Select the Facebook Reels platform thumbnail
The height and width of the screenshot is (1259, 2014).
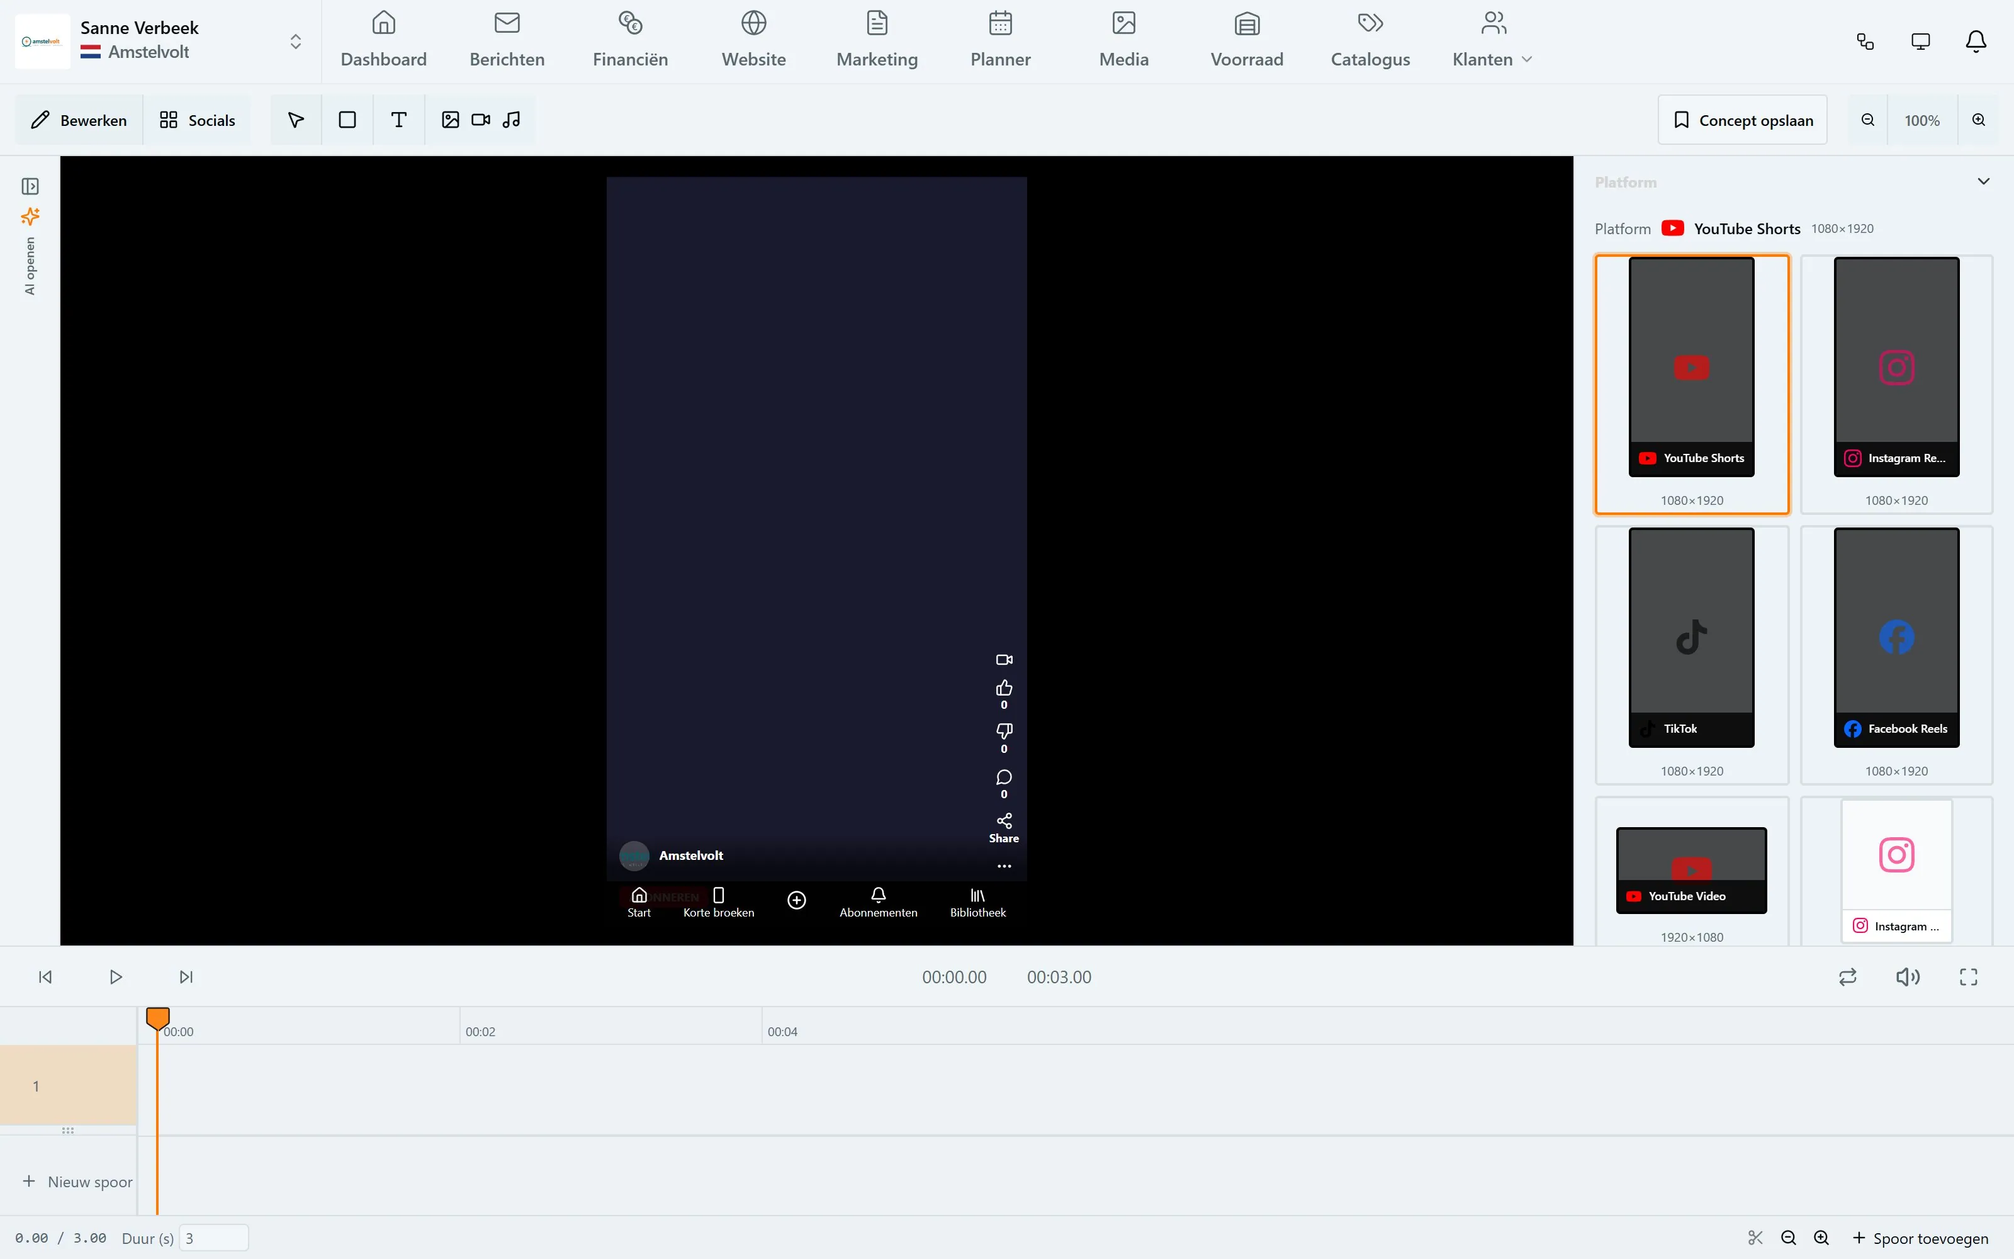pyautogui.click(x=1897, y=655)
